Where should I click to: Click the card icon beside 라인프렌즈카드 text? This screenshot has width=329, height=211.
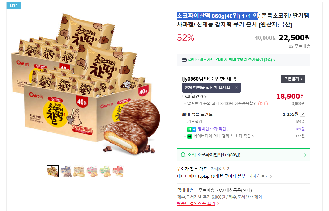184,60
